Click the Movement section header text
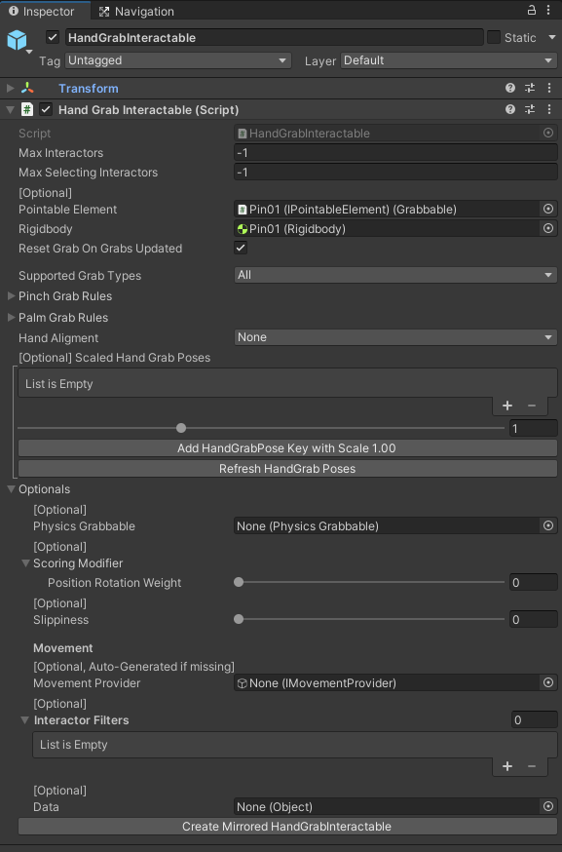 pos(63,647)
